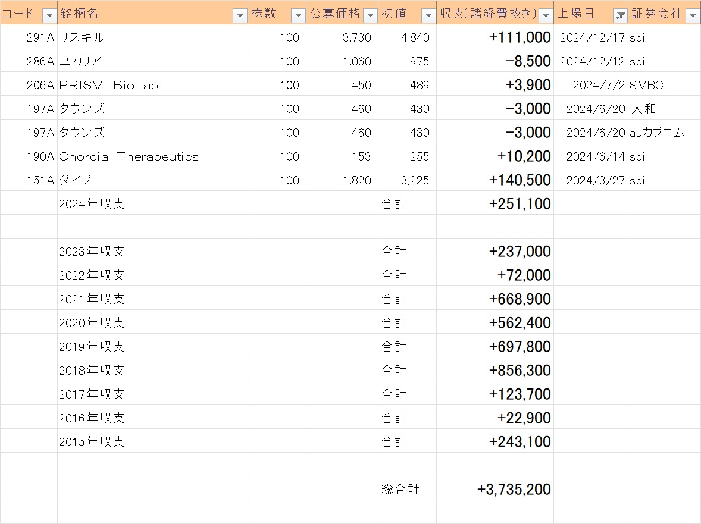This screenshot has height=524, width=701.
Task: Select the 2021 total +668,900
Action: [x=495, y=298]
